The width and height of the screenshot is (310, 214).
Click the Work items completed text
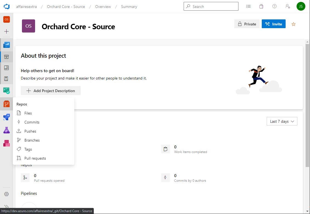tap(190, 152)
